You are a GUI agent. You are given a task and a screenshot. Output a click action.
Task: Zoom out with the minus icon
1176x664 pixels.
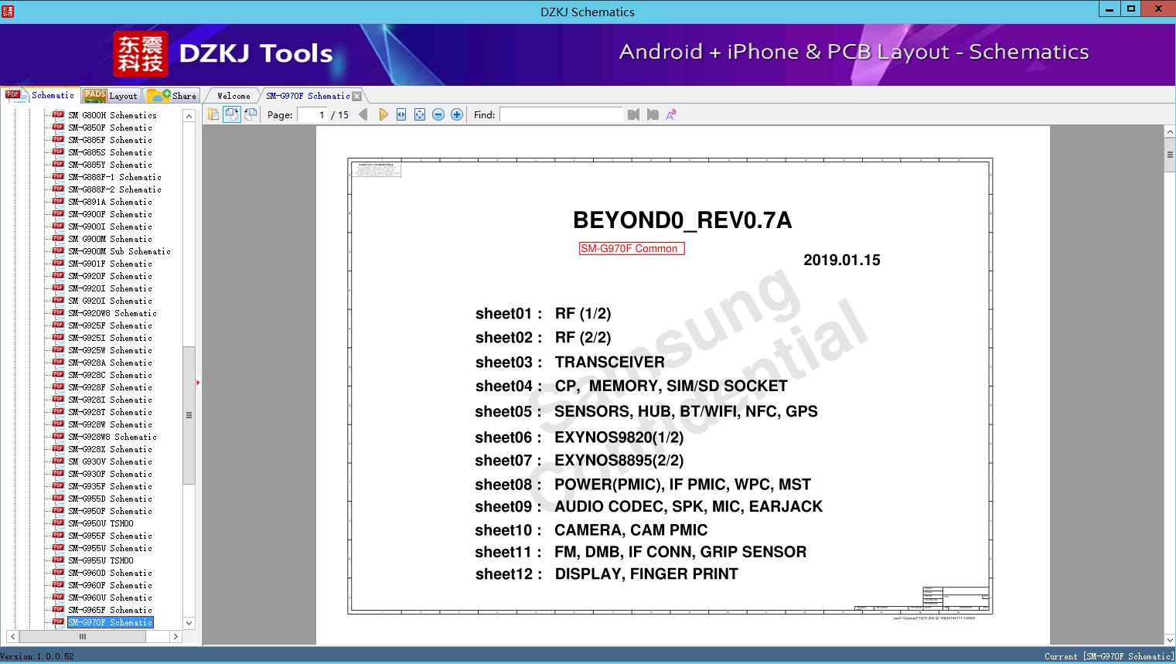pos(438,114)
